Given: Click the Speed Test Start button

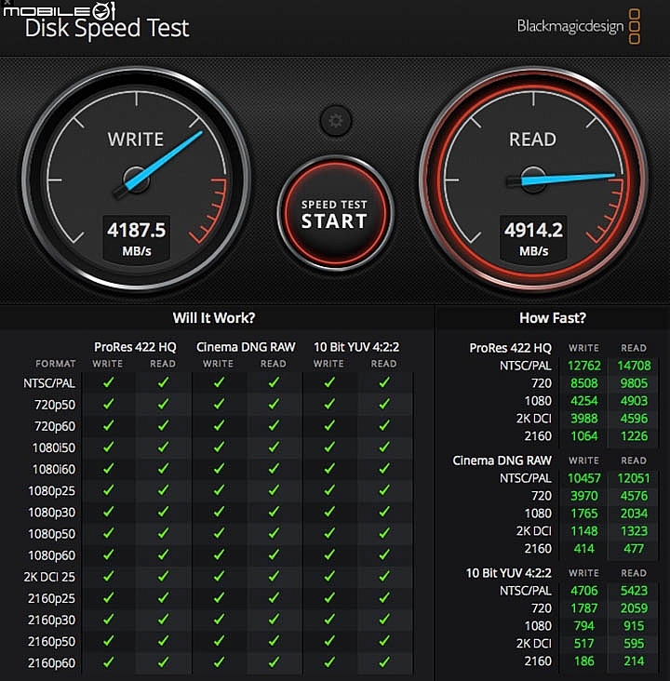Looking at the screenshot, I should [335, 213].
